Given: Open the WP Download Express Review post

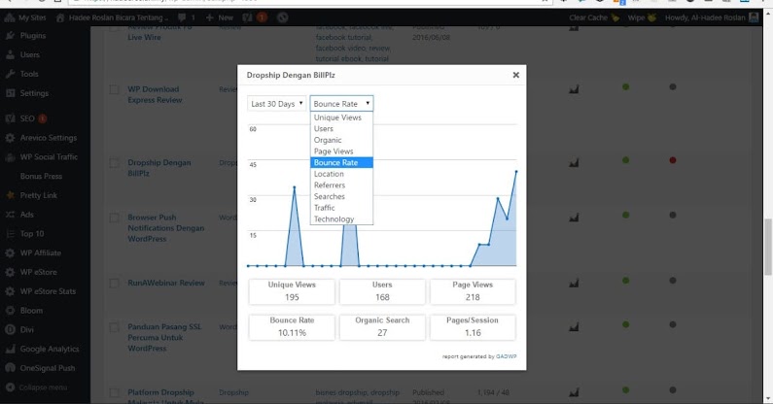Looking at the screenshot, I should [155, 94].
